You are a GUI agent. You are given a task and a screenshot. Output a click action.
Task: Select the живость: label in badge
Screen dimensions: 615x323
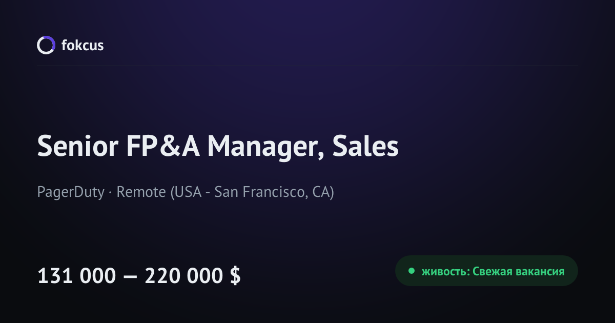pyautogui.click(x=445, y=272)
